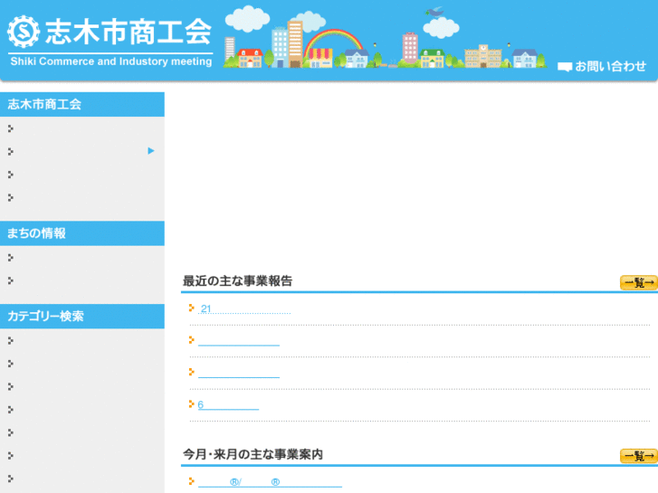Click the 志木市商工会 gear logo icon
The height and width of the screenshot is (493, 658).
coord(24,33)
